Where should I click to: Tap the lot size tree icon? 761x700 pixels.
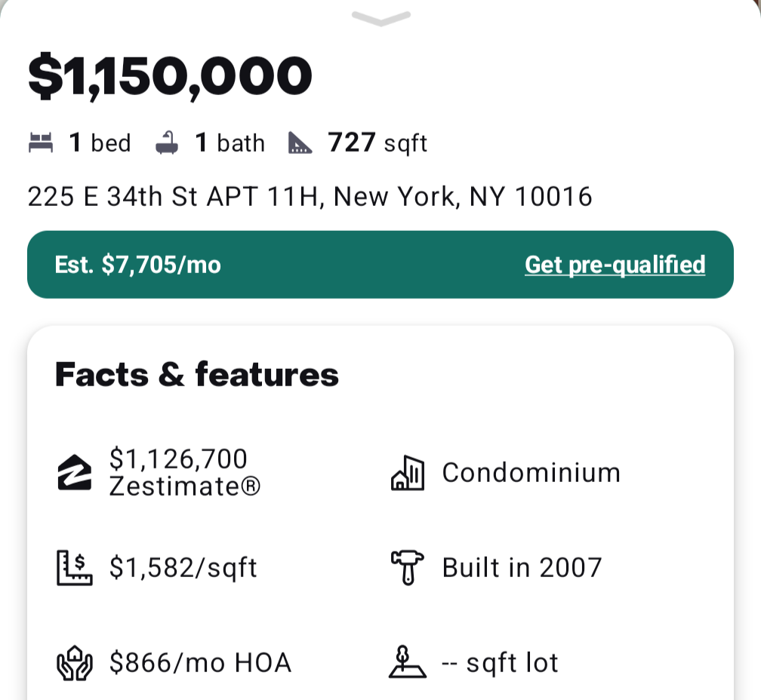tap(408, 662)
